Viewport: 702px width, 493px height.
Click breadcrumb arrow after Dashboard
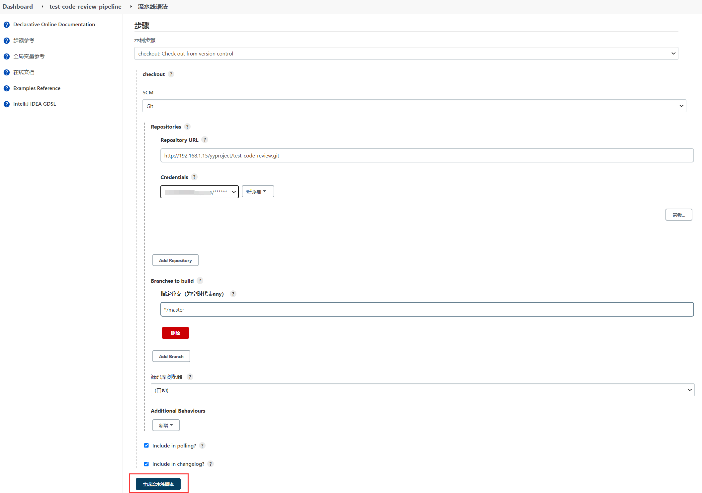(x=43, y=7)
